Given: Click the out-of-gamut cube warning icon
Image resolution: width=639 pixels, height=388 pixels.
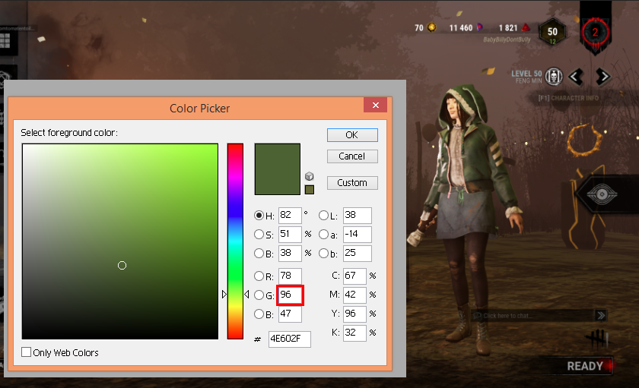Looking at the screenshot, I should (310, 176).
